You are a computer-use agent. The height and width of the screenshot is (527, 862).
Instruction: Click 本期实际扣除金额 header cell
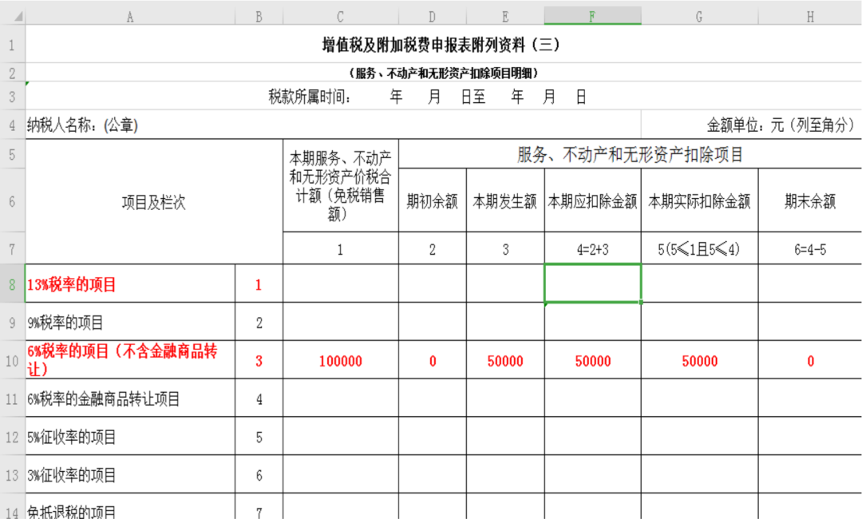699,201
